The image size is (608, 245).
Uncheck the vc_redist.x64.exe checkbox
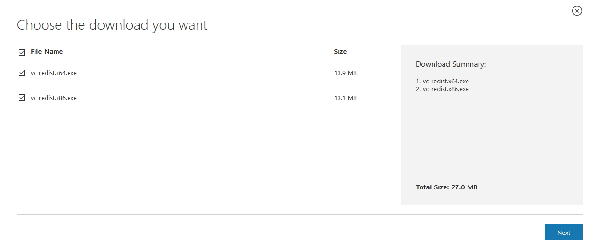(x=22, y=73)
